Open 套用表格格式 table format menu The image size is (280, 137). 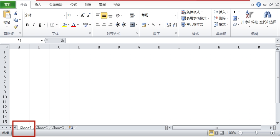[x=195, y=18]
